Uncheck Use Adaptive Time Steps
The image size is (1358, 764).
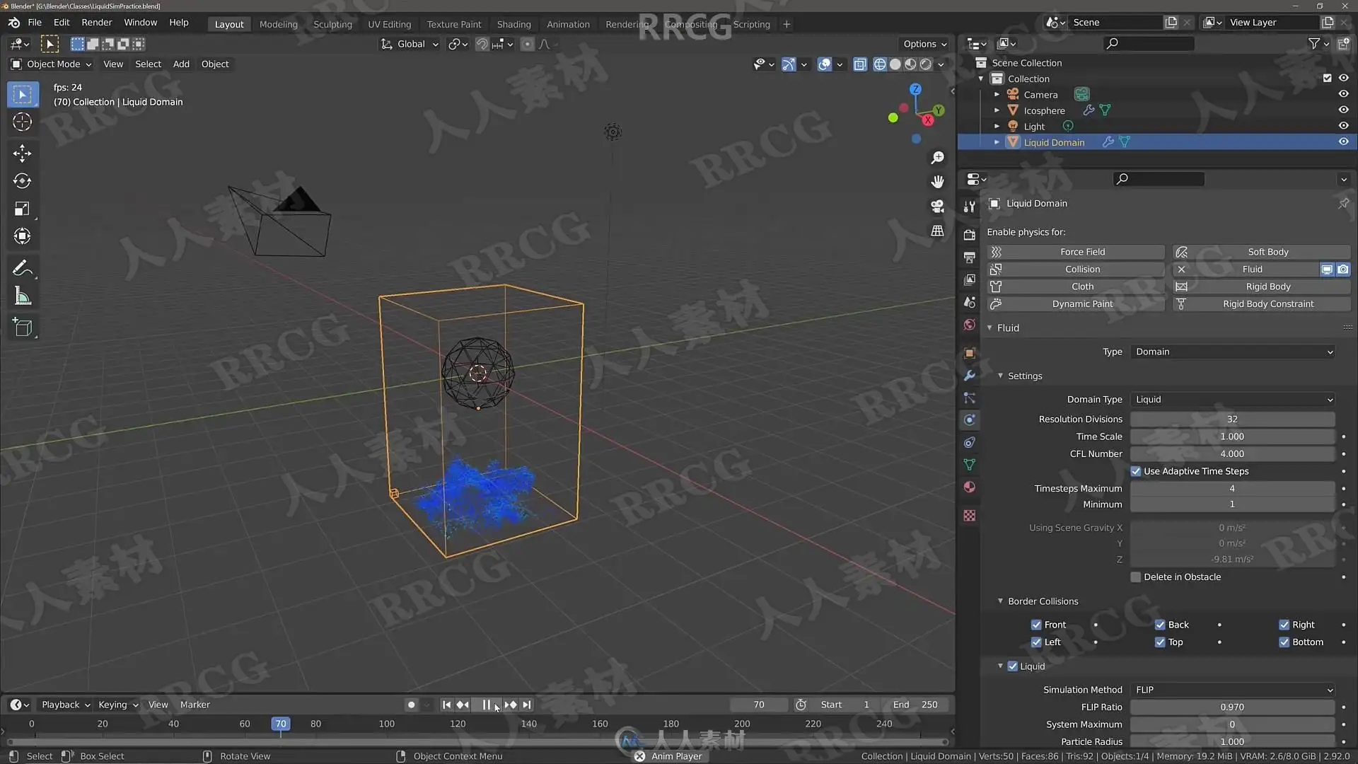pyautogui.click(x=1136, y=471)
